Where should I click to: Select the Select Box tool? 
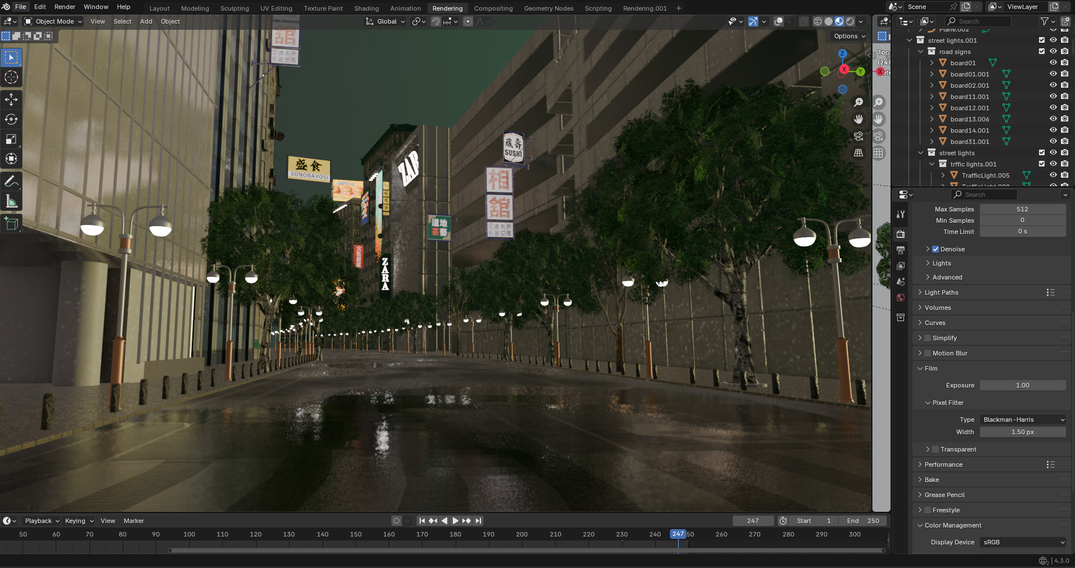(x=11, y=57)
